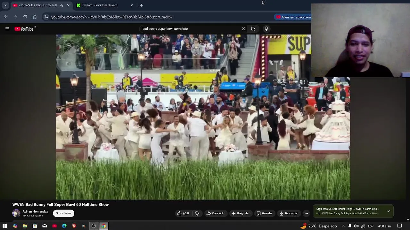Image resolution: width=410 pixels, height=230 pixels.
Task: Go to YouTube home via logo
Action: click(x=24, y=29)
